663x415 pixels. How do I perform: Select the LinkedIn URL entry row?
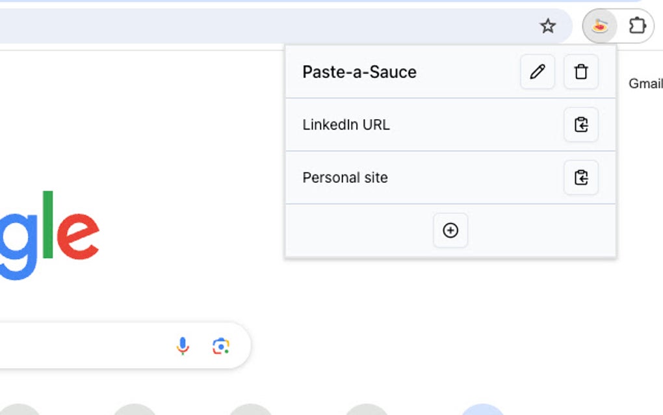coord(364,124)
